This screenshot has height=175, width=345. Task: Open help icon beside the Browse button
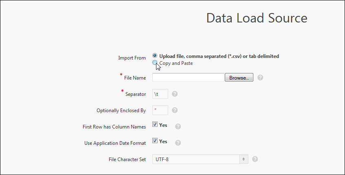pyautogui.click(x=260, y=78)
